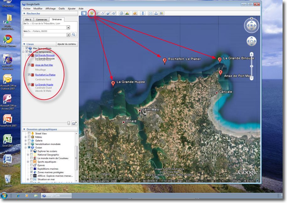Toggle the sidebar panel toolbar icon
This screenshot has width=287, height=203.
click(x=84, y=13)
